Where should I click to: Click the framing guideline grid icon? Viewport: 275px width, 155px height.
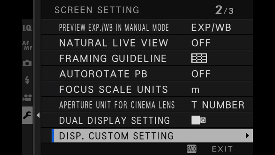coord(199,58)
